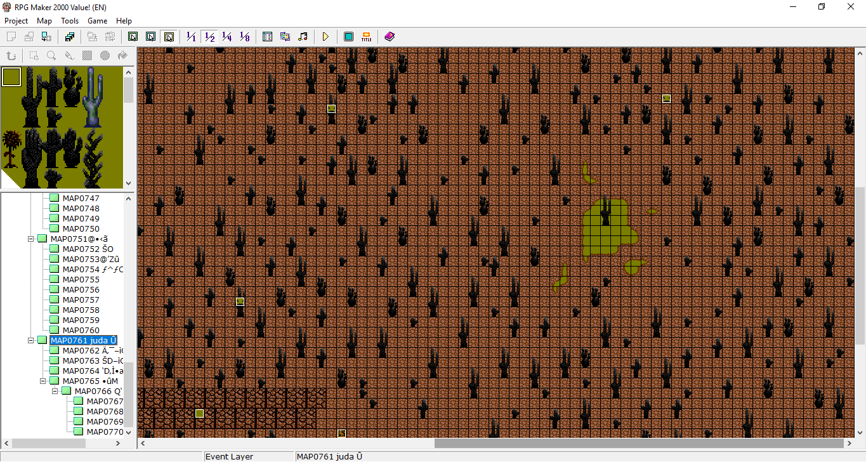866x462 pixels.
Task: Select the large cactus tile in palette
Action: click(x=95, y=96)
